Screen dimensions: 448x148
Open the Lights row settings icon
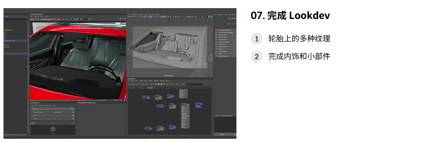(73, 118)
